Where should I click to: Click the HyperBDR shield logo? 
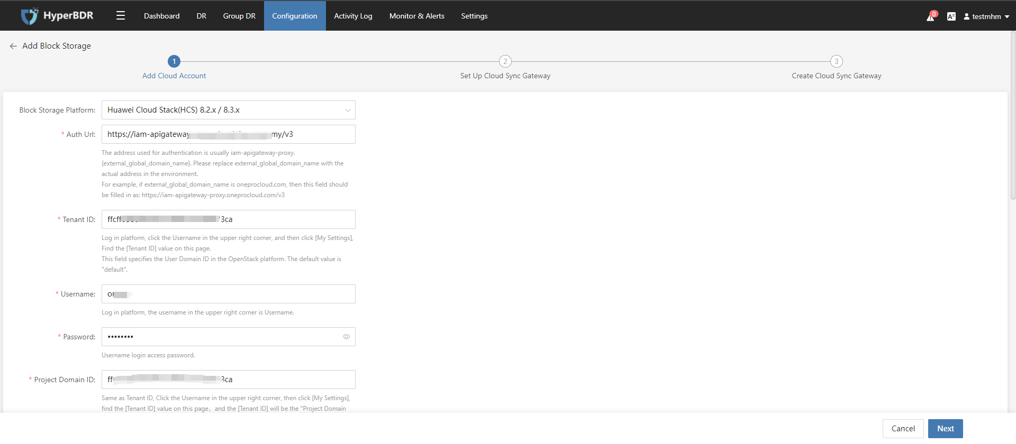tap(30, 16)
